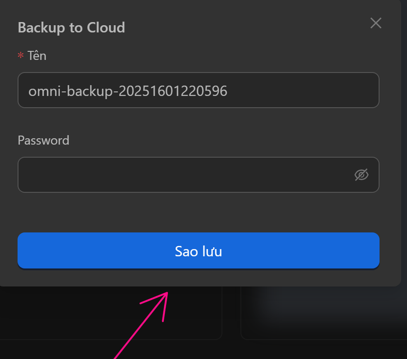This screenshot has height=359, width=407.
Task: Click the right background card behind dialog
Action: (x=324, y=315)
